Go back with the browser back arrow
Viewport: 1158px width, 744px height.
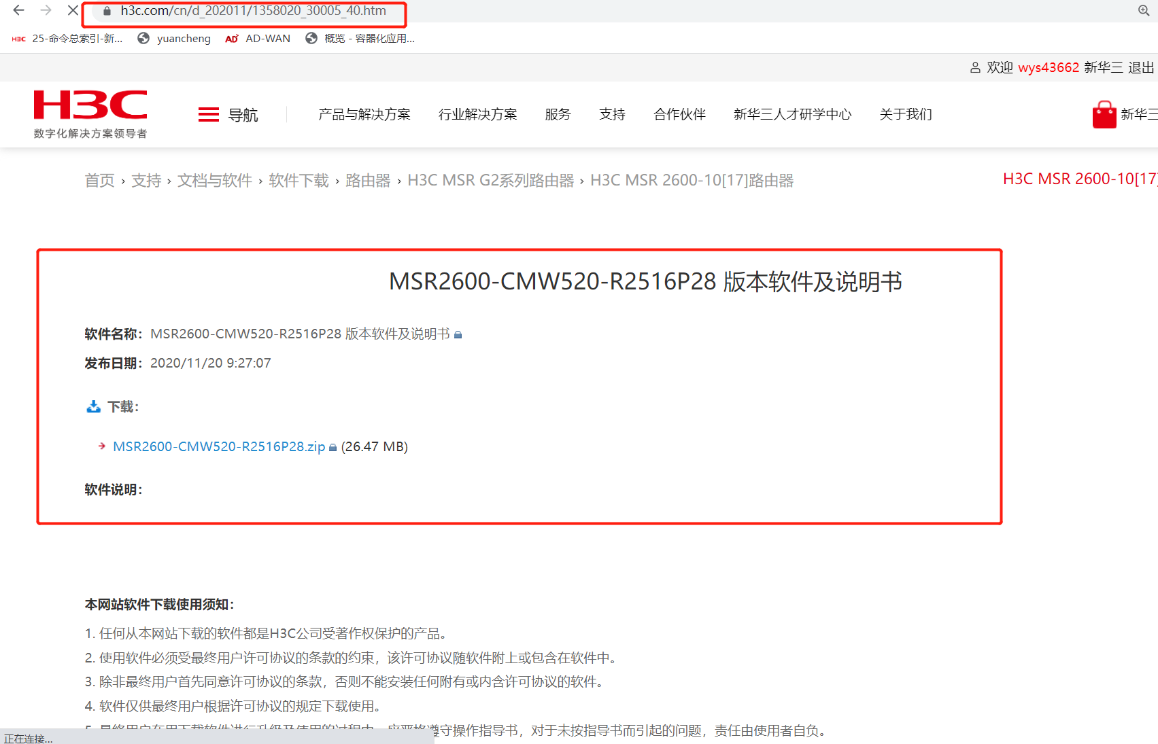pyautogui.click(x=18, y=10)
